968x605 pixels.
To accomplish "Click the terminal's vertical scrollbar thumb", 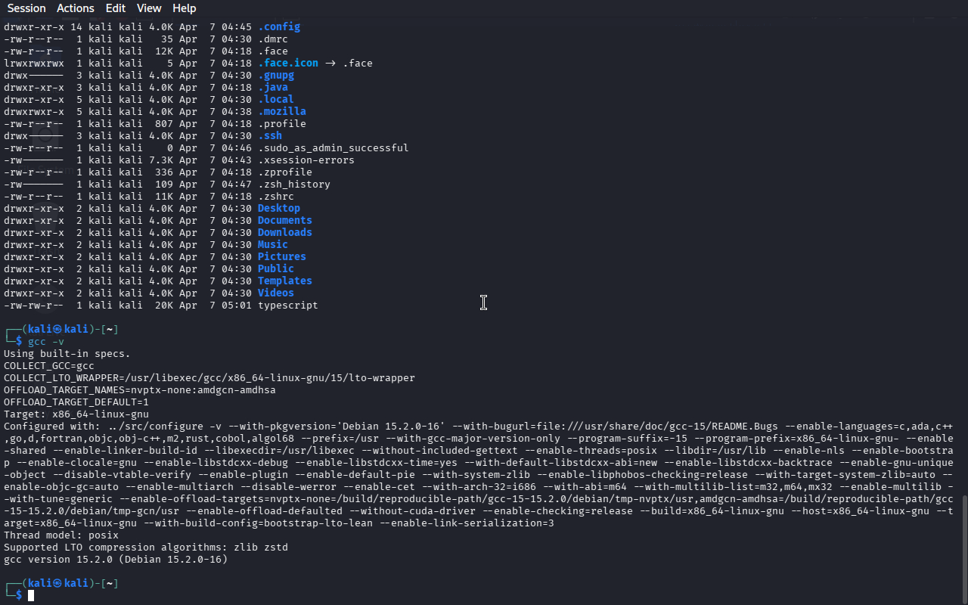I will click(x=963, y=548).
